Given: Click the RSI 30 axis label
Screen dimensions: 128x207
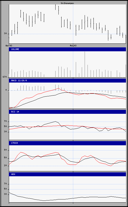Looking at the screenshot, I should point(5,132).
